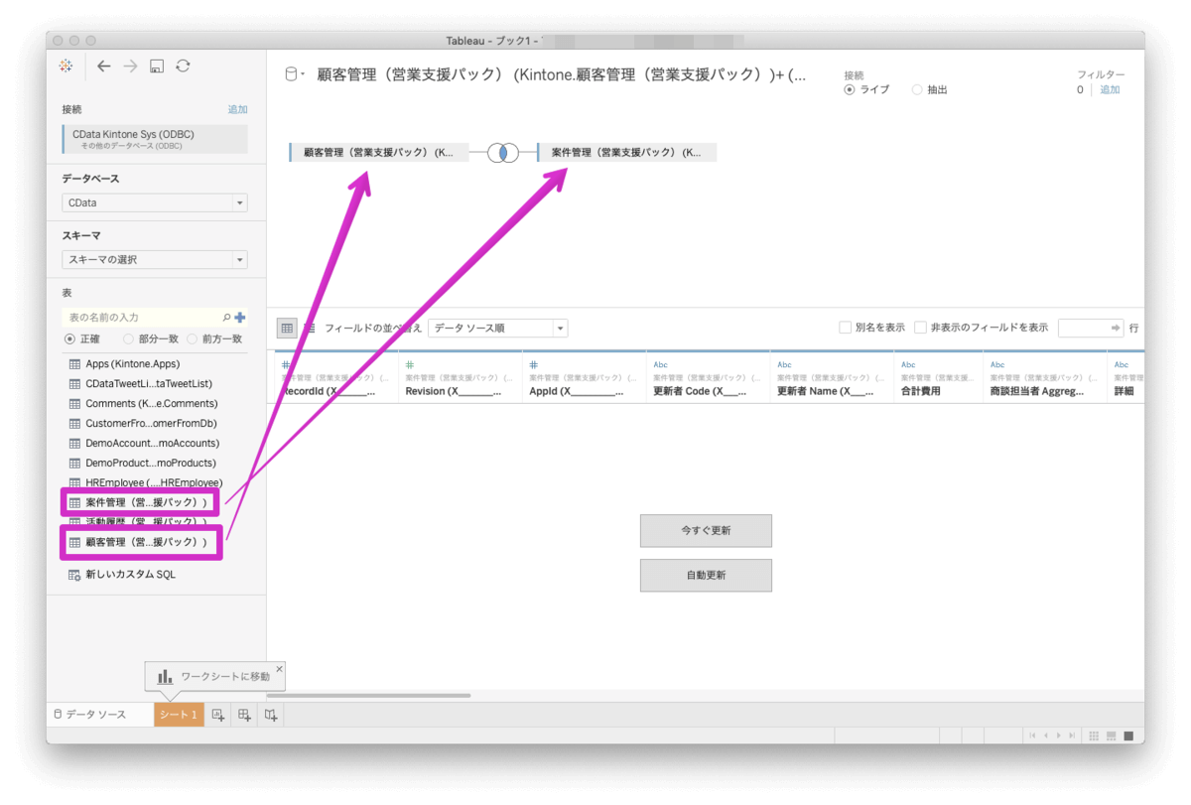Viewport: 1191px width, 805px height.
Task: Open the データ ソース順 sort dropdown
Action: click(x=498, y=328)
